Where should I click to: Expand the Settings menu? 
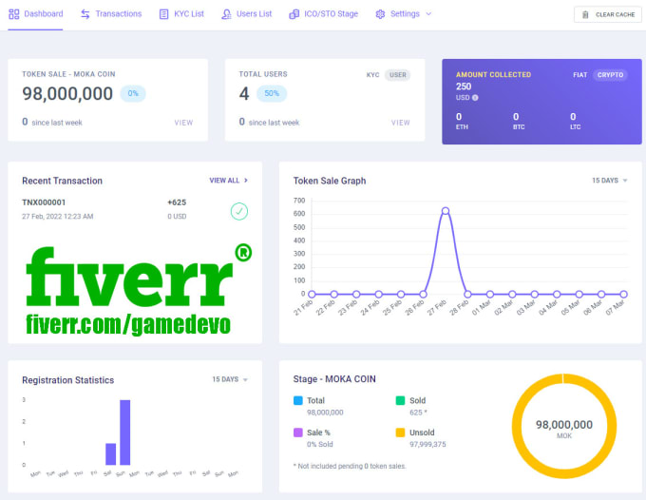click(404, 14)
